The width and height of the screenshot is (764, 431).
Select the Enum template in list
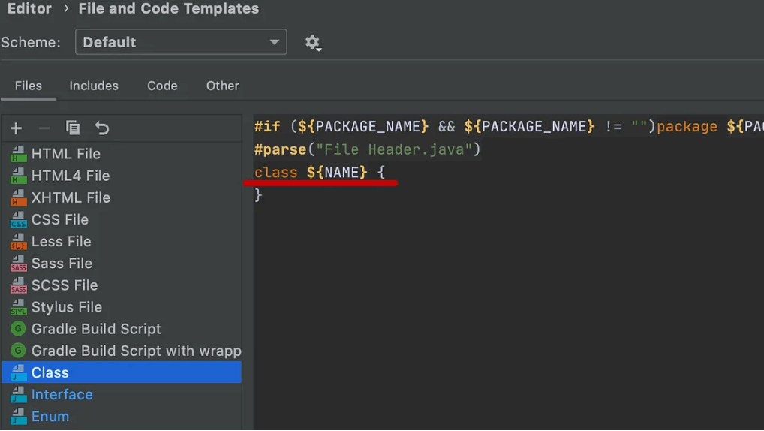coord(50,417)
